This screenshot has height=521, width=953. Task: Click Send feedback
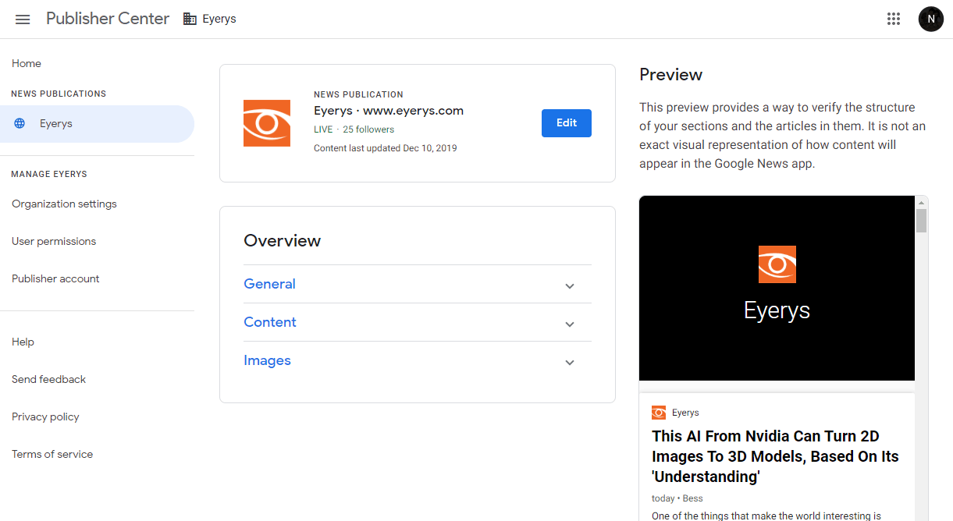tap(48, 379)
